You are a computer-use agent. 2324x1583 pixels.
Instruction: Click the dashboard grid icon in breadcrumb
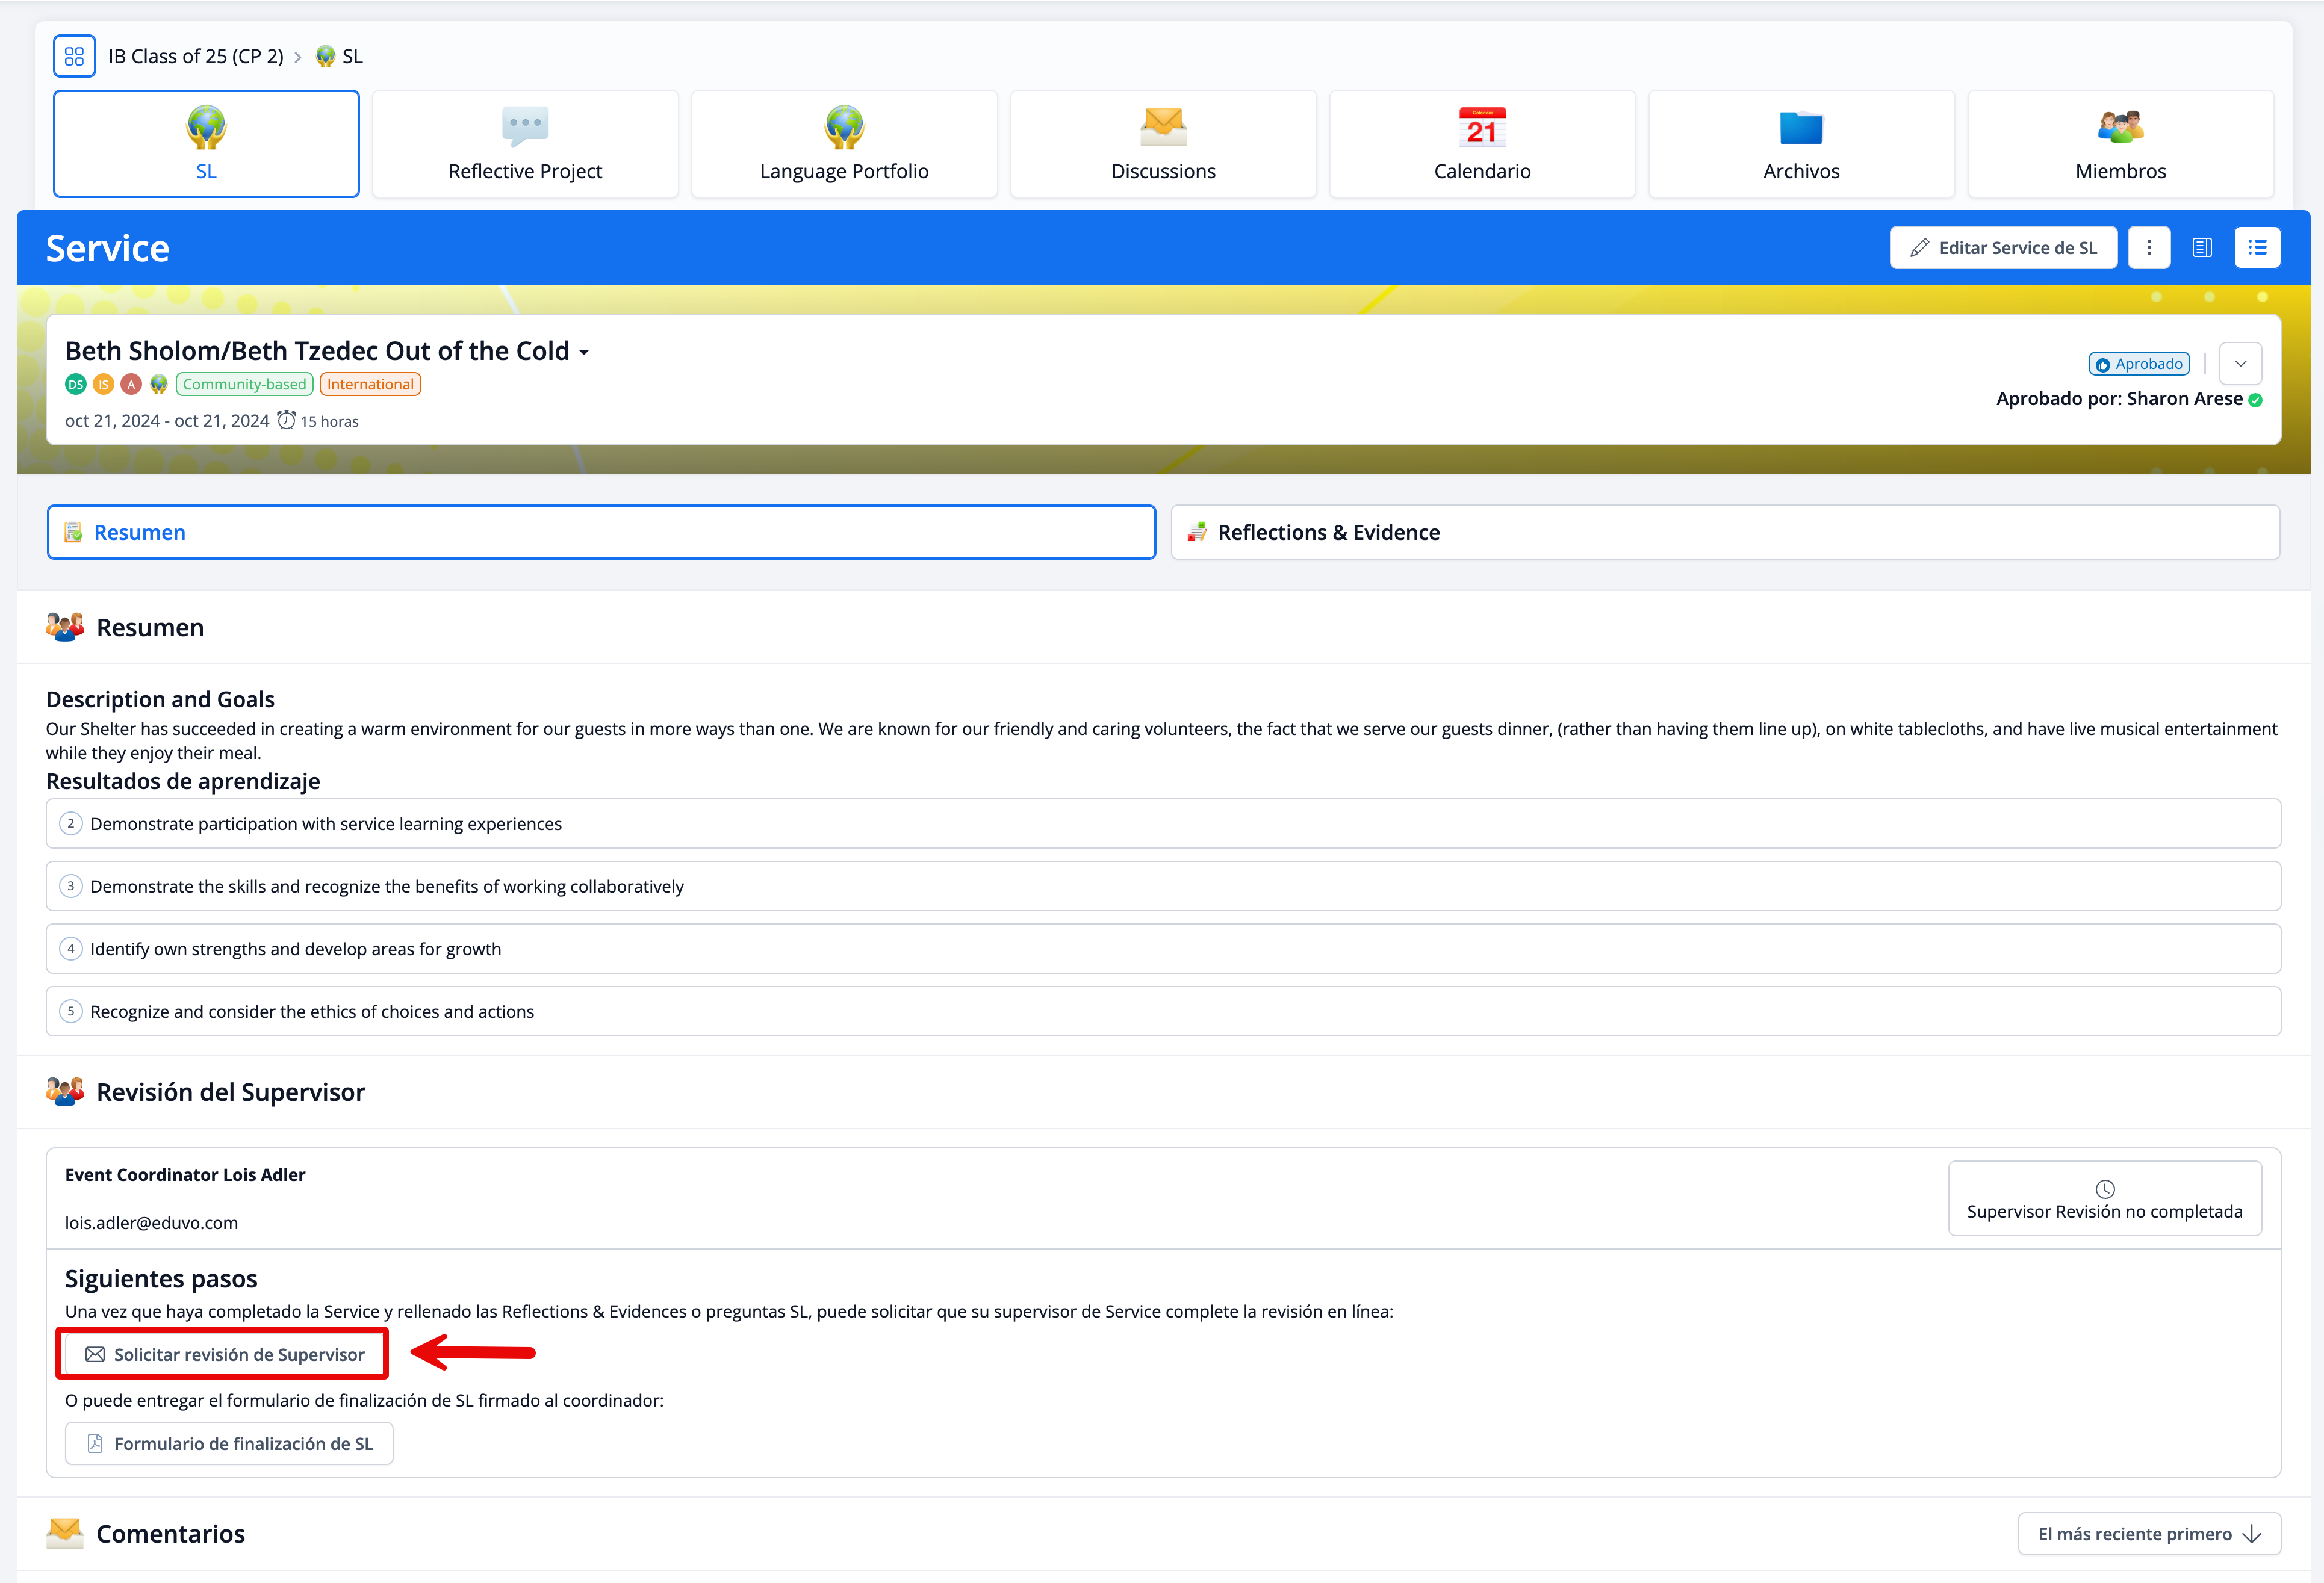point(74,56)
